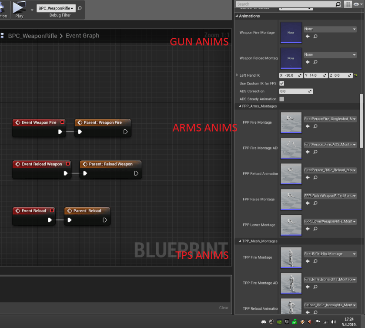
Task: Click the Clear link below the output area
Action: tap(224, 308)
